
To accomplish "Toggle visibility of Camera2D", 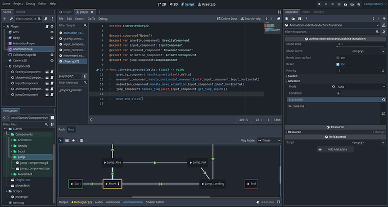I will 52,60.
